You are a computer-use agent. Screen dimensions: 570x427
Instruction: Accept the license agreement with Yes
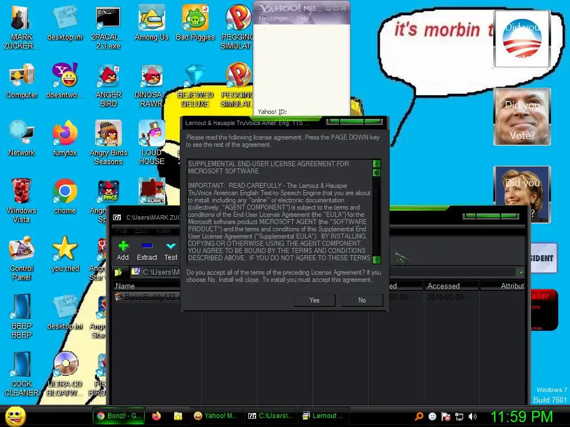315,300
